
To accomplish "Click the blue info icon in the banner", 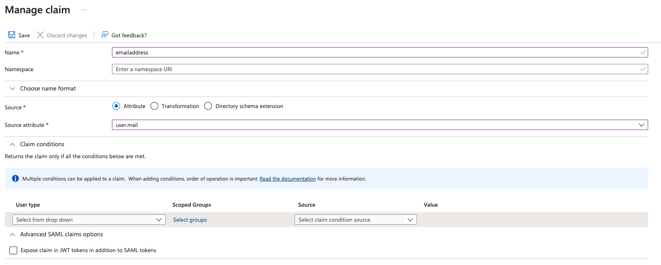I will pyautogui.click(x=15, y=178).
